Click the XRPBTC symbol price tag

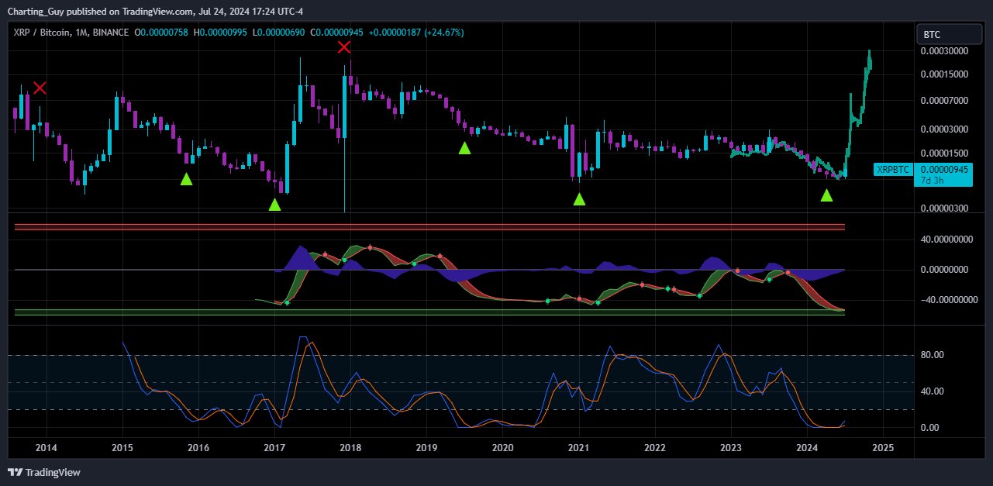(891, 169)
